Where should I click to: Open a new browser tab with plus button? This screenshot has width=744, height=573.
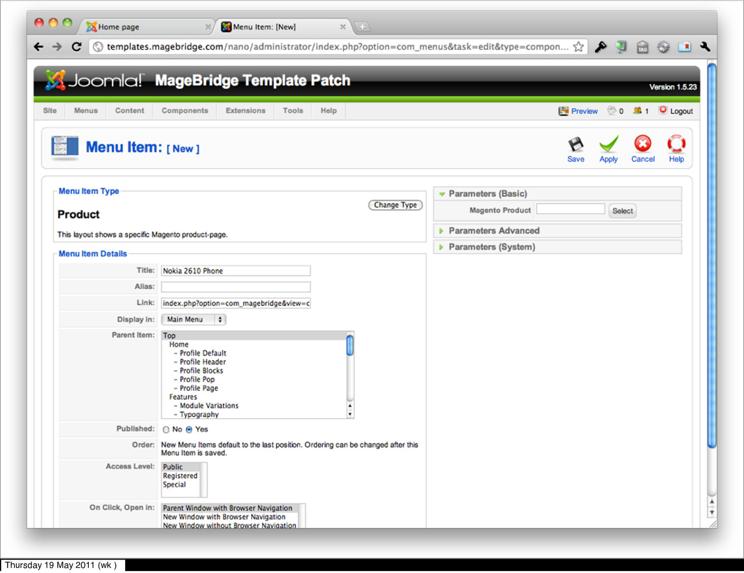click(x=362, y=27)
